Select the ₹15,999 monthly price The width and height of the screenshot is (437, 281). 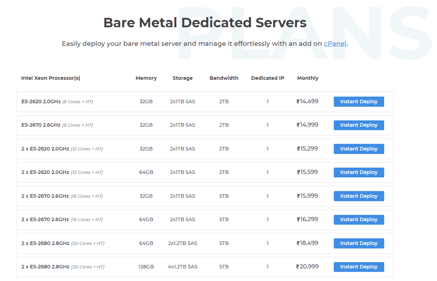308,196
